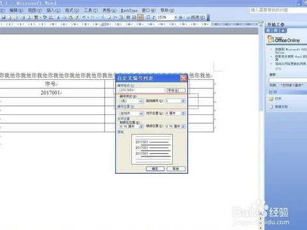Open the 编辑(E) menu
This screenshot has width=307, height=230.
16,10
